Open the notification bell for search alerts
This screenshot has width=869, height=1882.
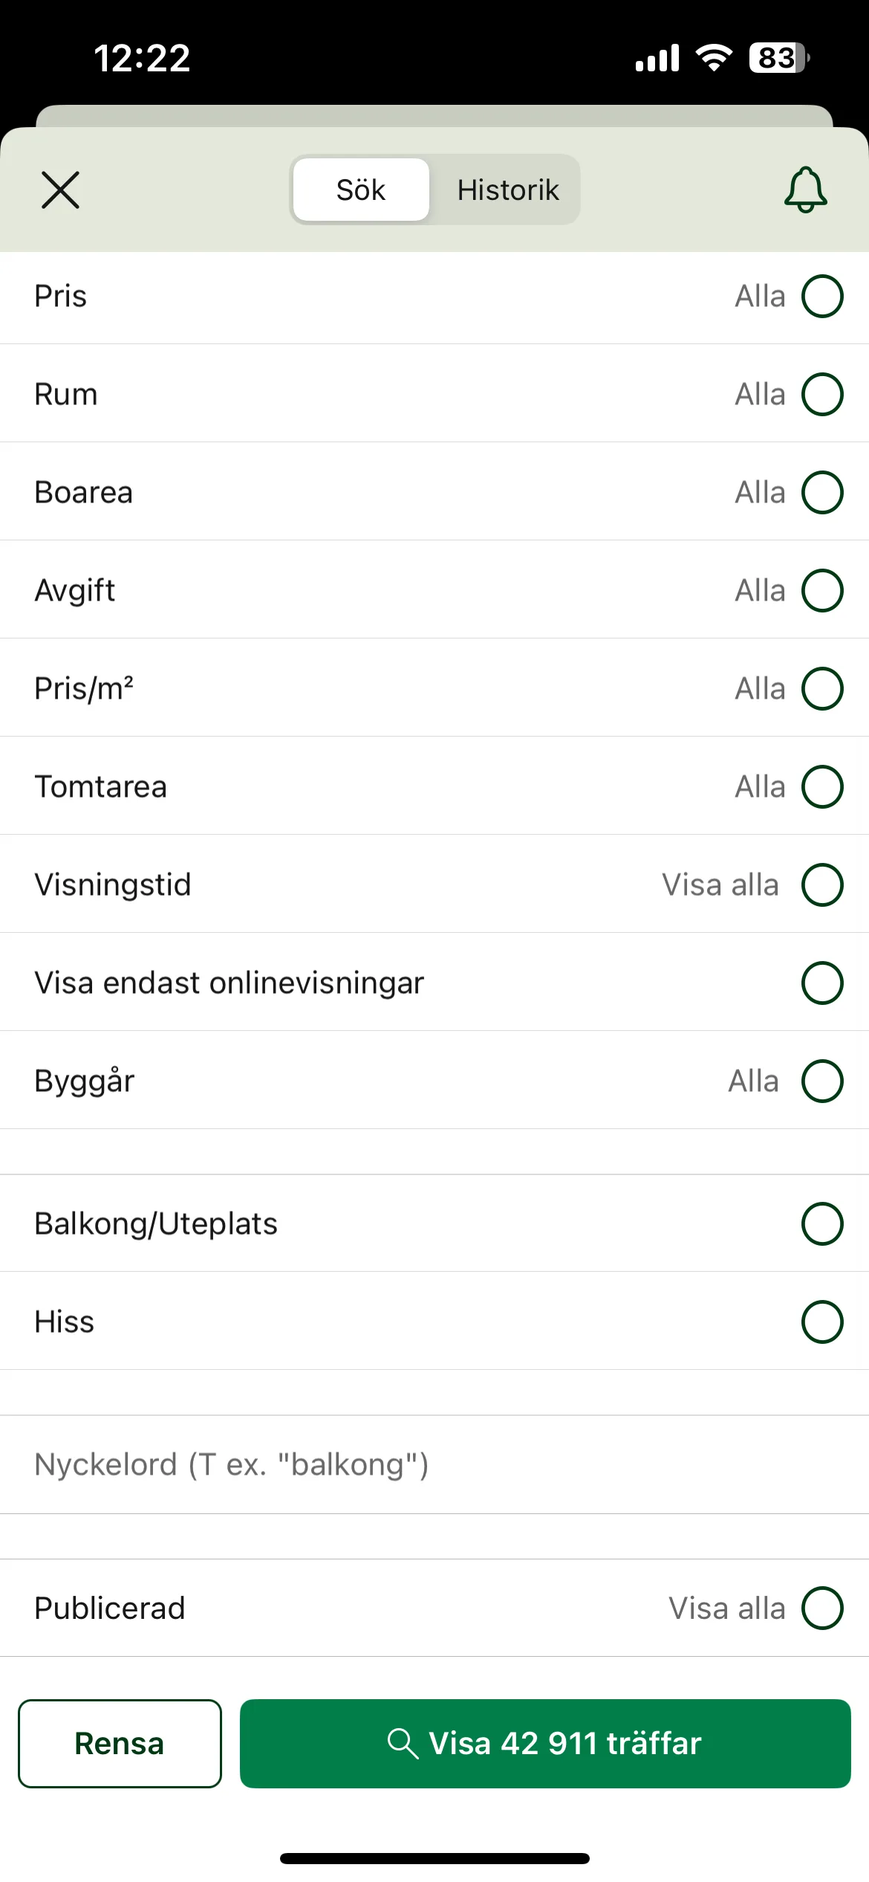point(805,190)
